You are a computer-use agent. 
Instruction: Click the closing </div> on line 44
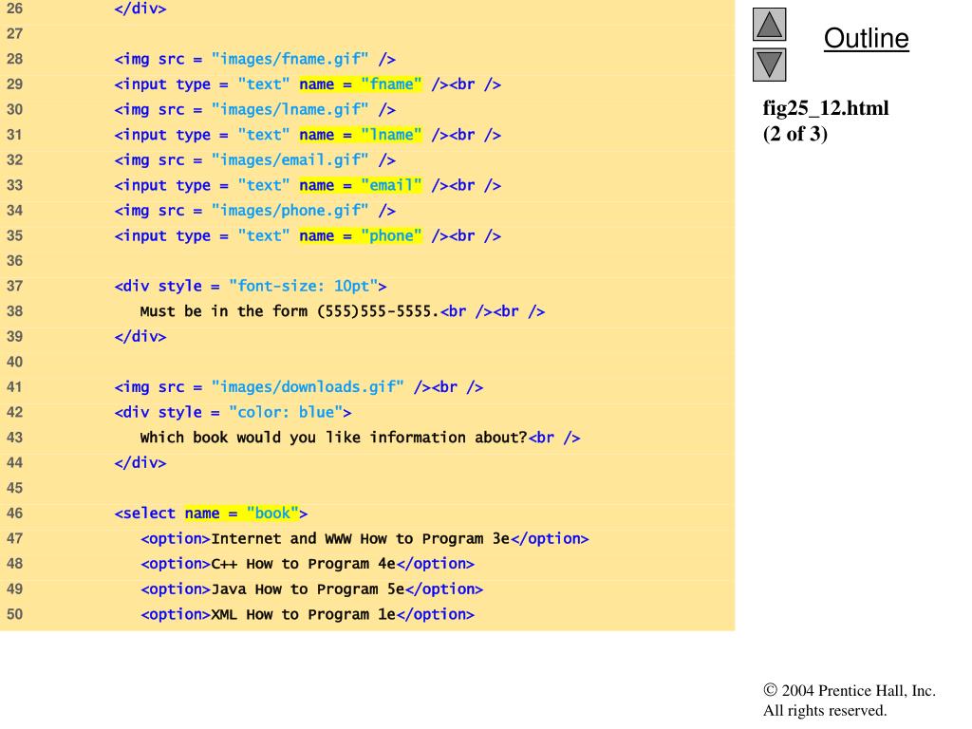tap(140, 463)
